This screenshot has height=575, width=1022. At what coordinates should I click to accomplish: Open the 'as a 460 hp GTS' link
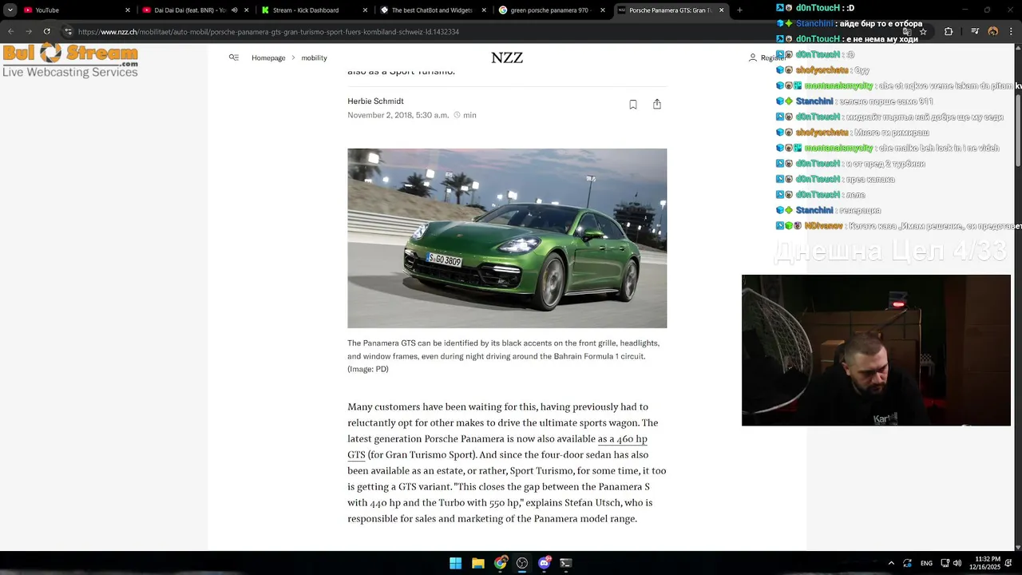tap(497, 446)
